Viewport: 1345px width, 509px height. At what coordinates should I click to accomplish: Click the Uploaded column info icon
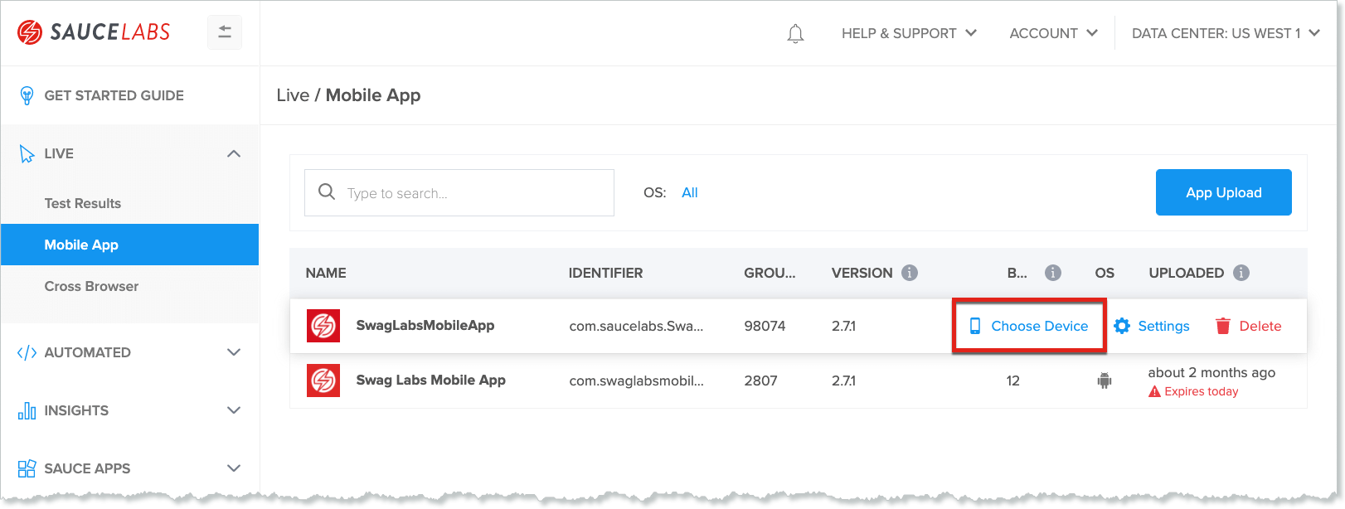pos(1241,273)
